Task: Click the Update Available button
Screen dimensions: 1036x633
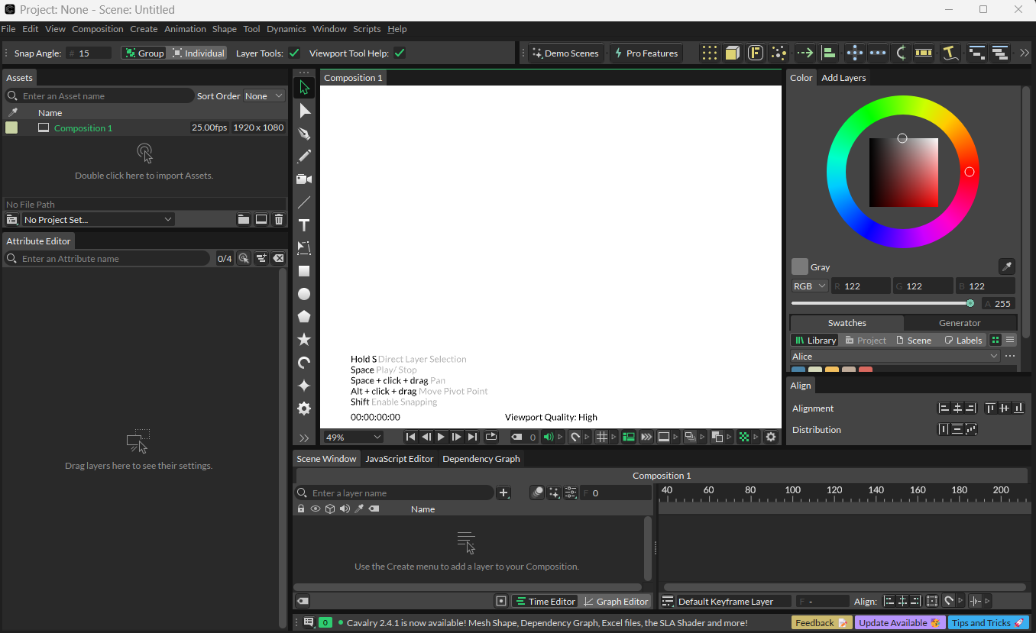Action: tap(899, 622)
